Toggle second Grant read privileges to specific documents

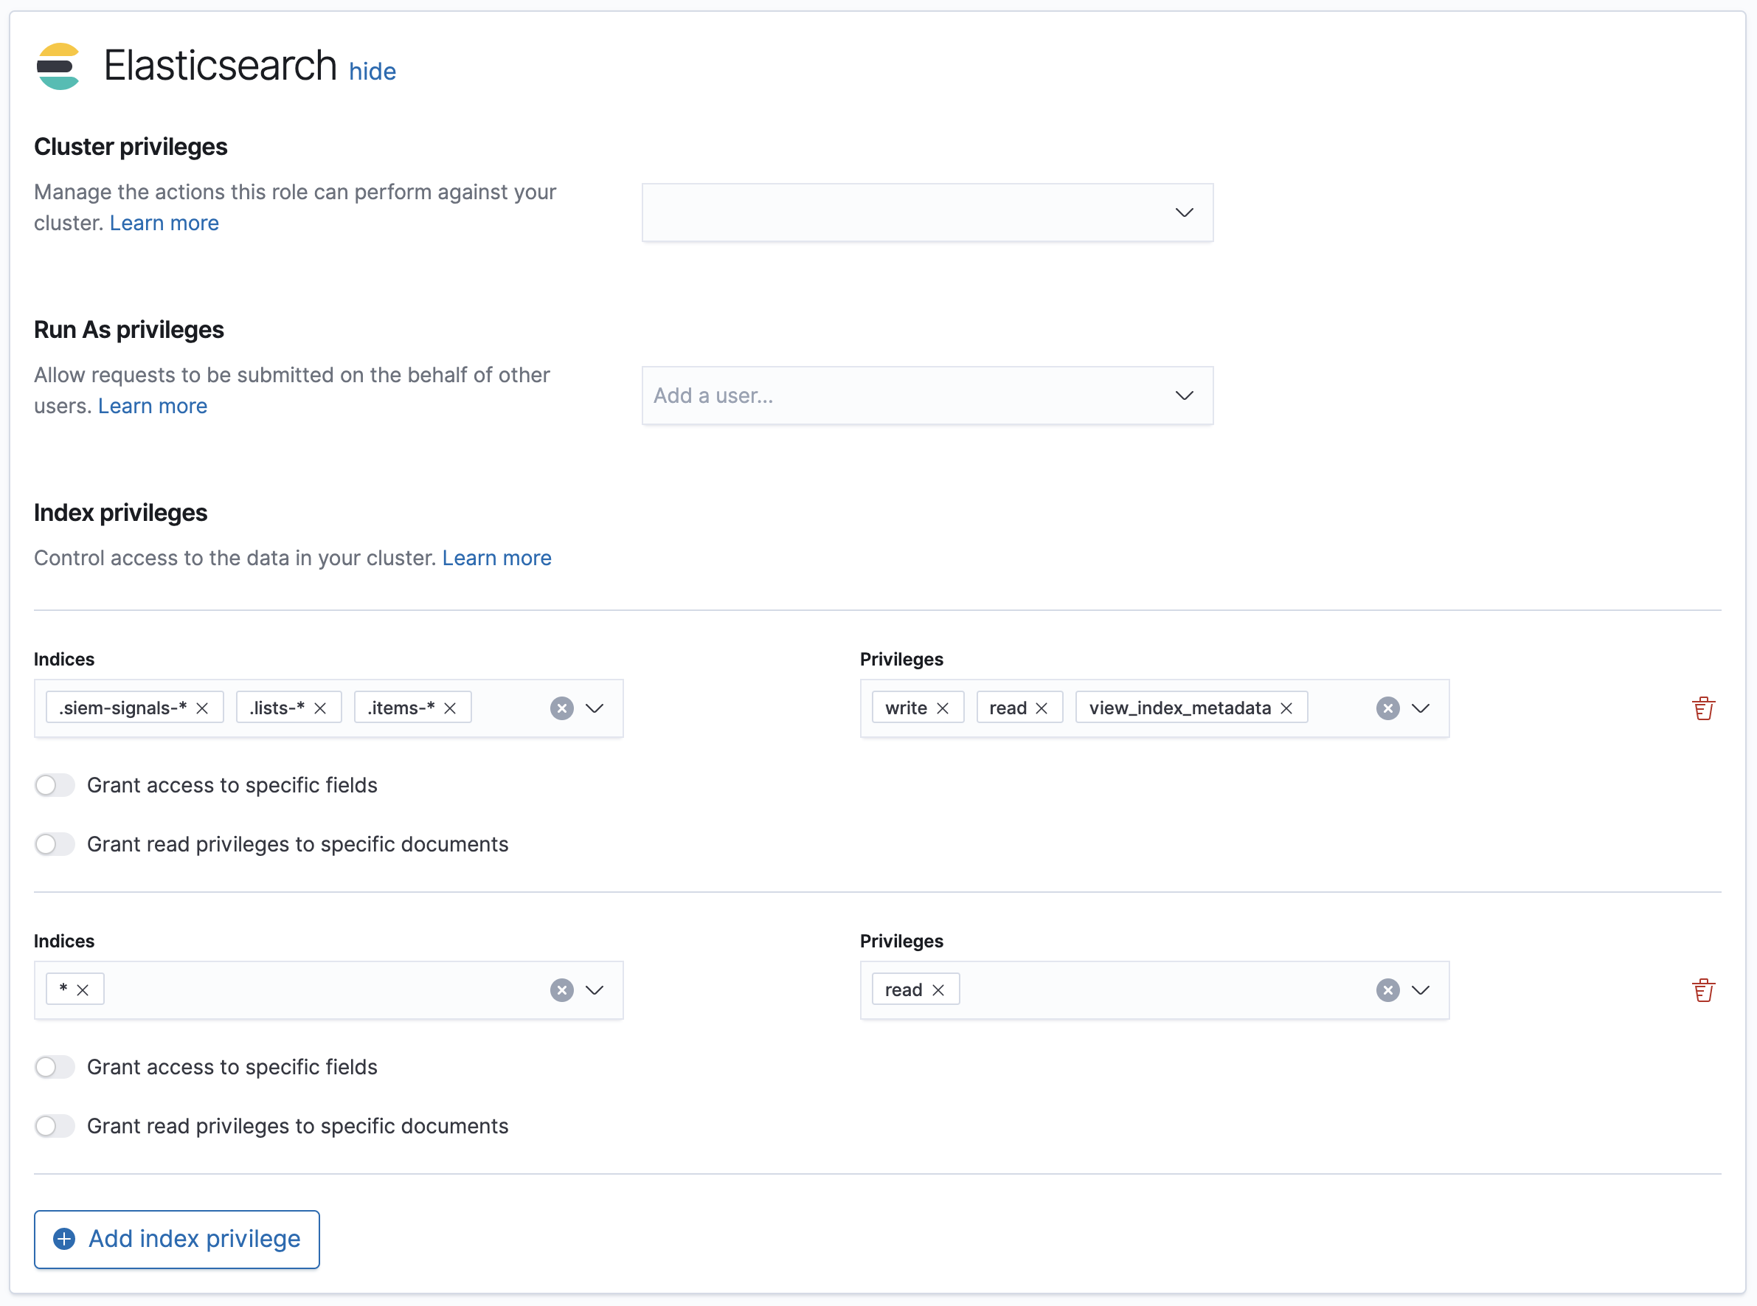55,1126
